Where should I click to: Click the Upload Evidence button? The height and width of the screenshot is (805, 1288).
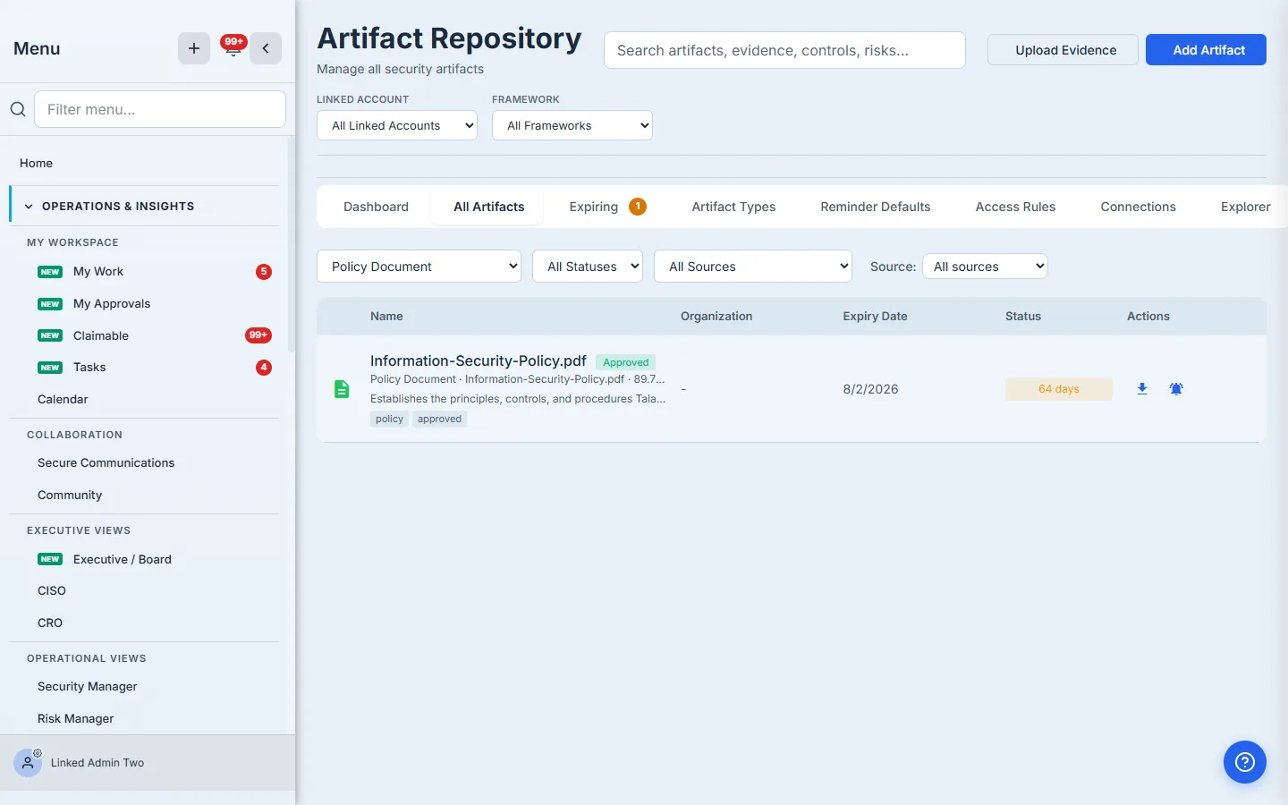[x=1063, y=50]
